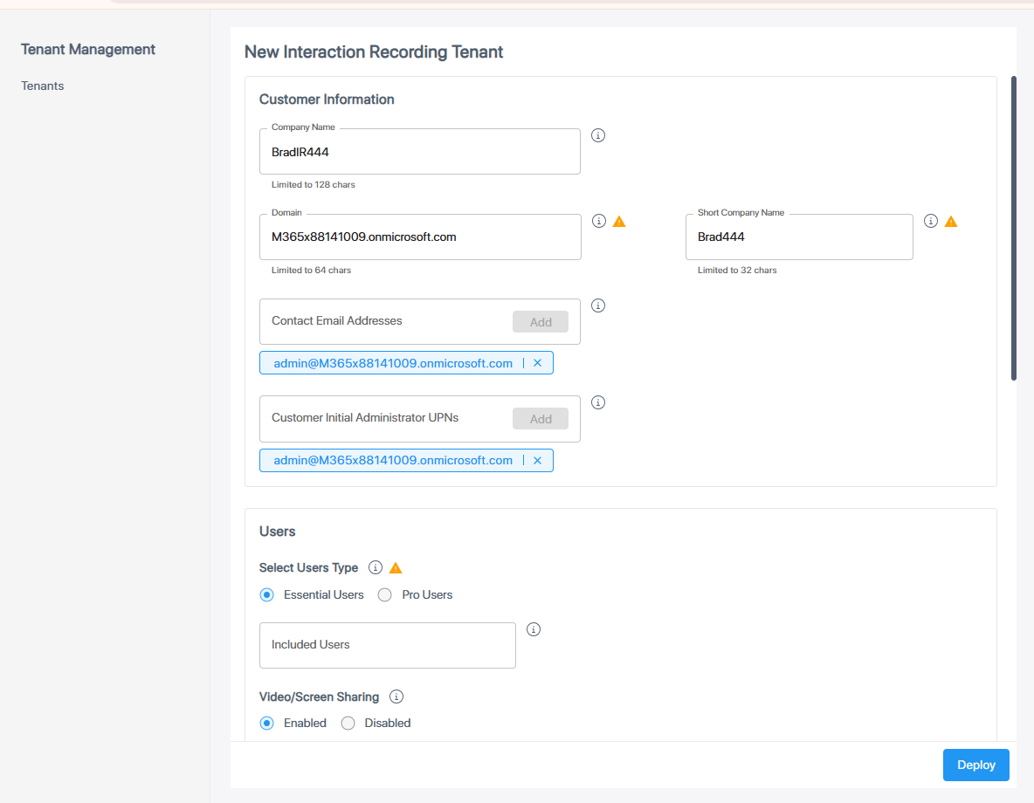
Task: Click info icon next to Domain field
Action: [599, 221]
